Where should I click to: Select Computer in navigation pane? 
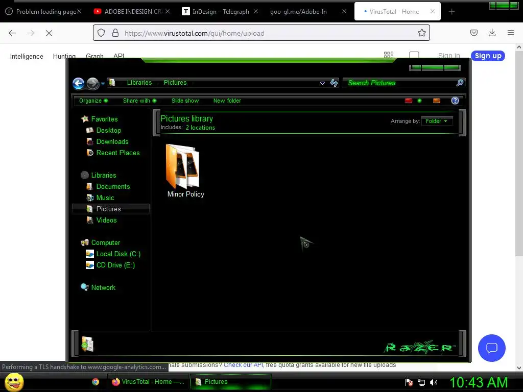click(105, 242)
